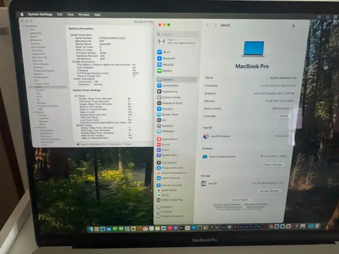This screenshot has width=339, height=254.
Task: Open Screen Saver settings icon
Action: (159, 114)
